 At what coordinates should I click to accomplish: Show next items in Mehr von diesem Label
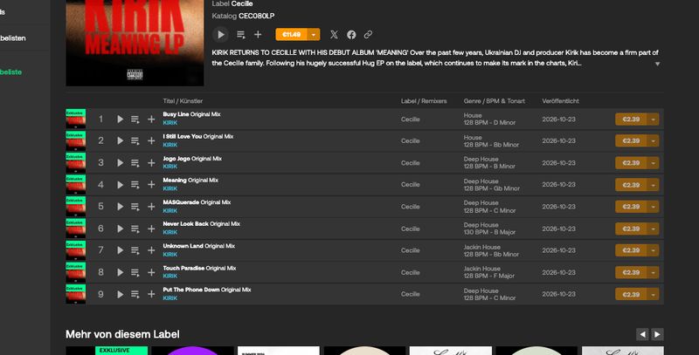coord(658,334)
